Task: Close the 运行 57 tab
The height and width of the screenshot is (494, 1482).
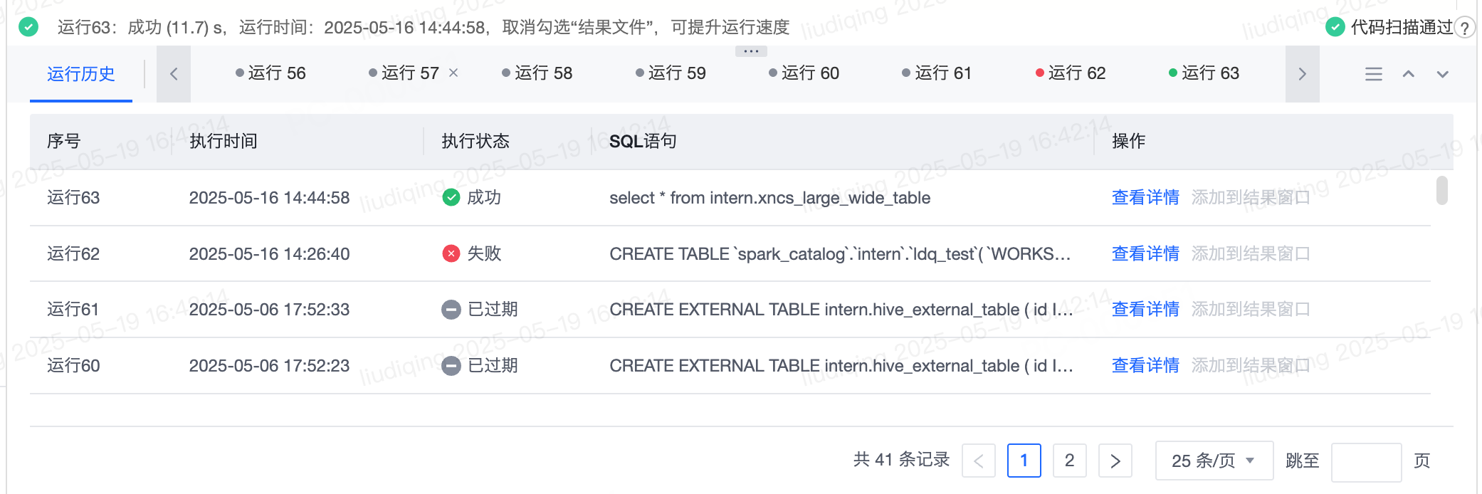Action: 453,73
